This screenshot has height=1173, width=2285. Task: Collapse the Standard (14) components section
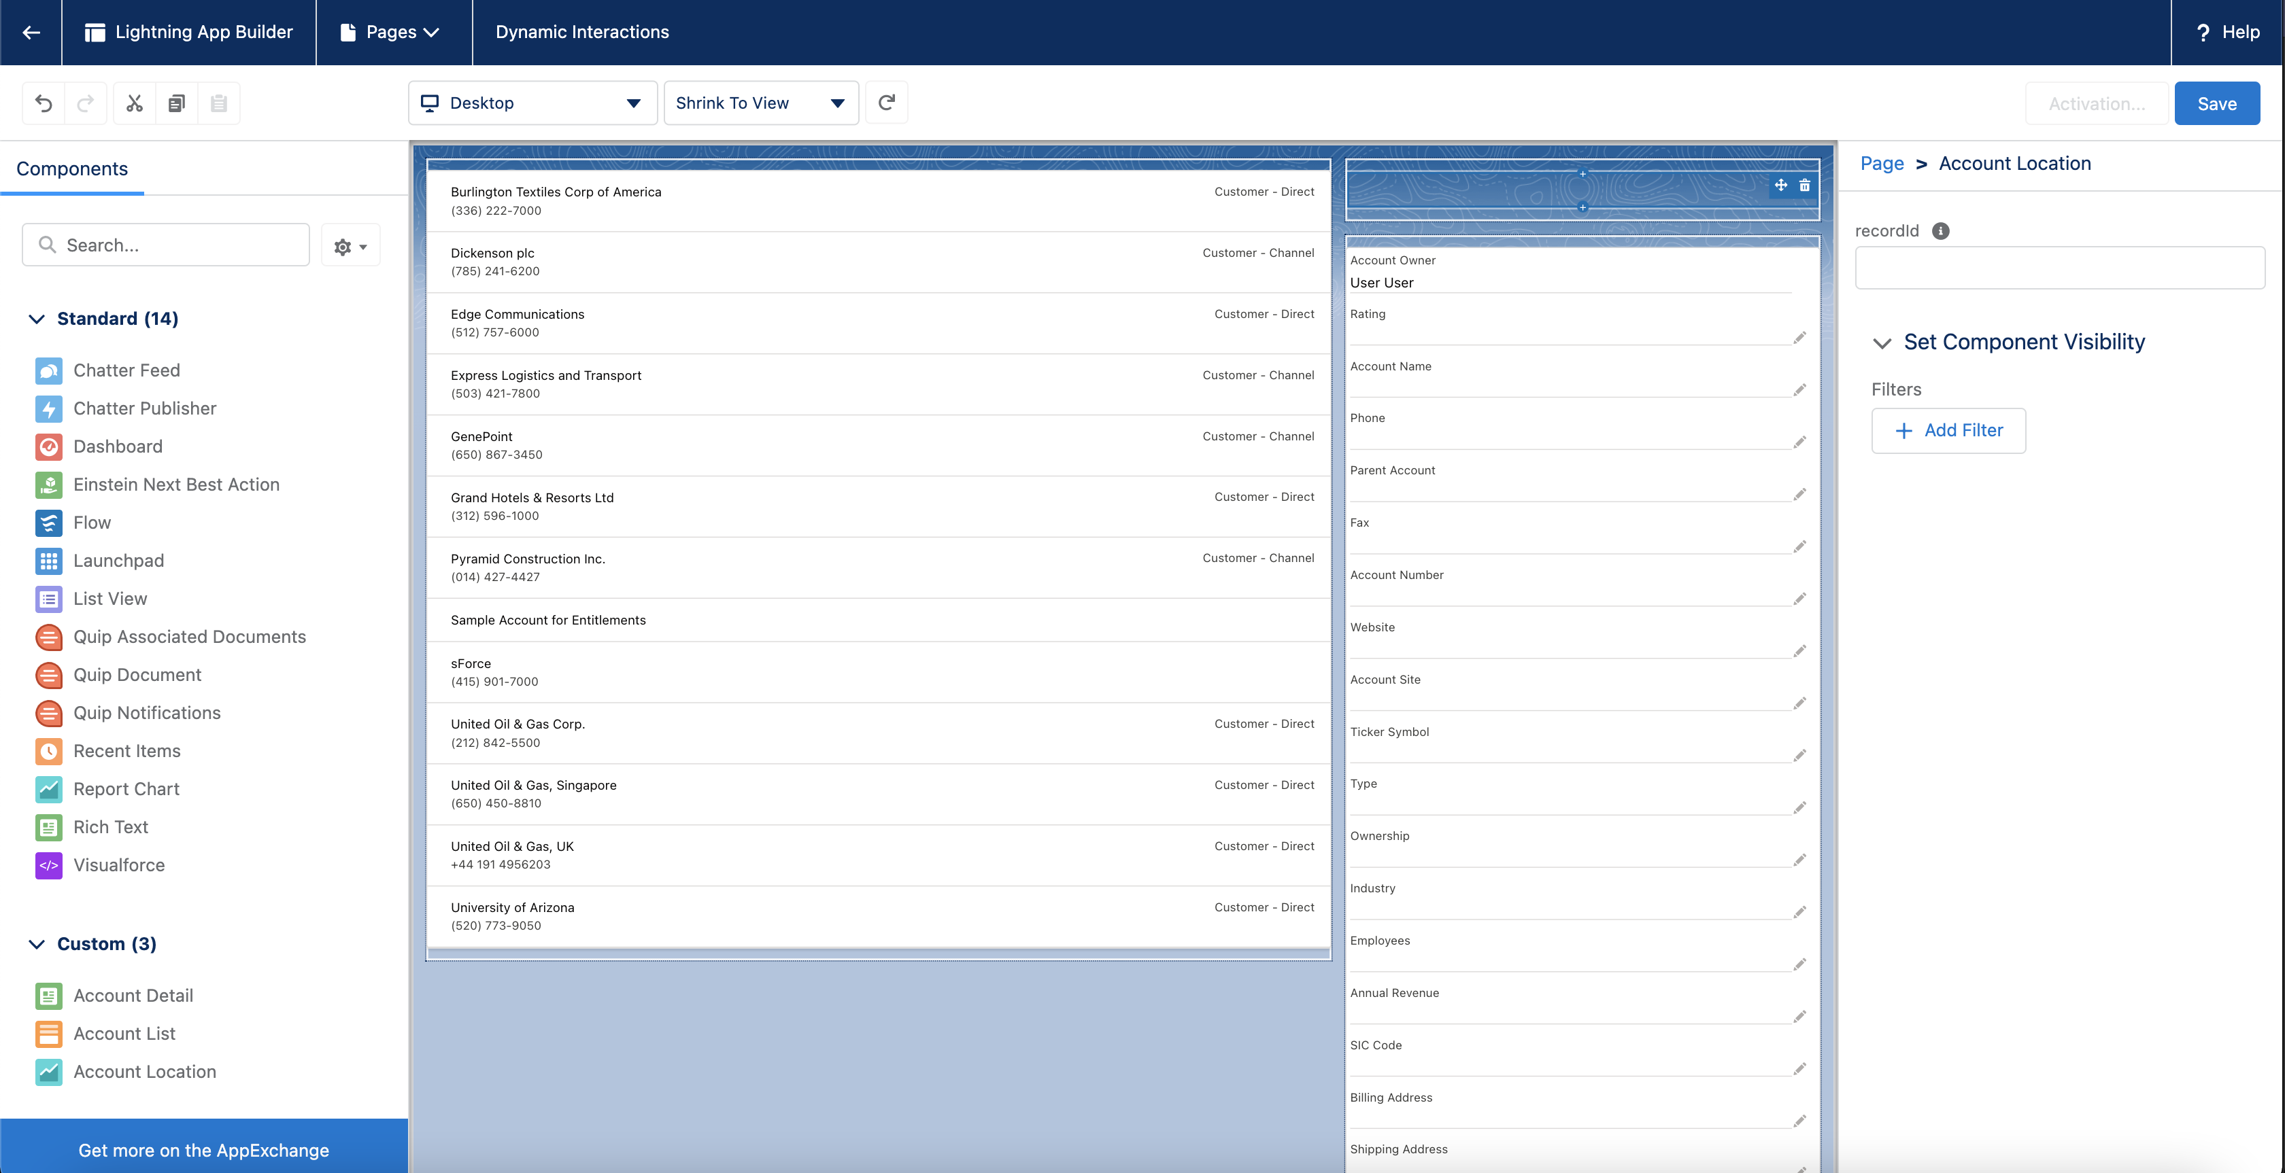point(36,319)
